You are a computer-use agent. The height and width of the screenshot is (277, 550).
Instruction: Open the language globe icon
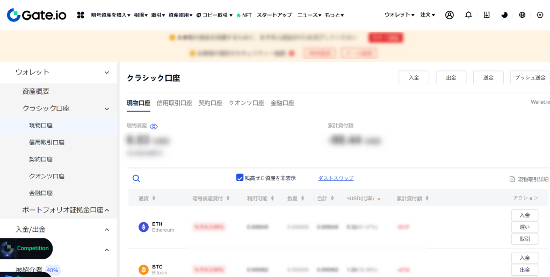pyautogui.click(x=522, y=15)
